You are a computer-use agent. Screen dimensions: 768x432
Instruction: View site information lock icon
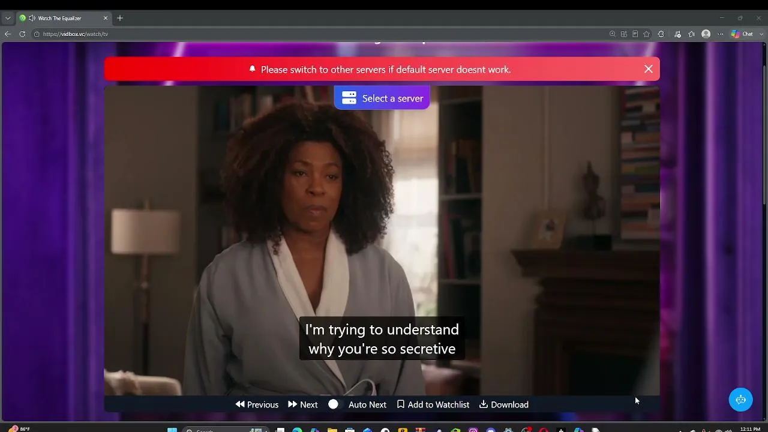point(37,34)
